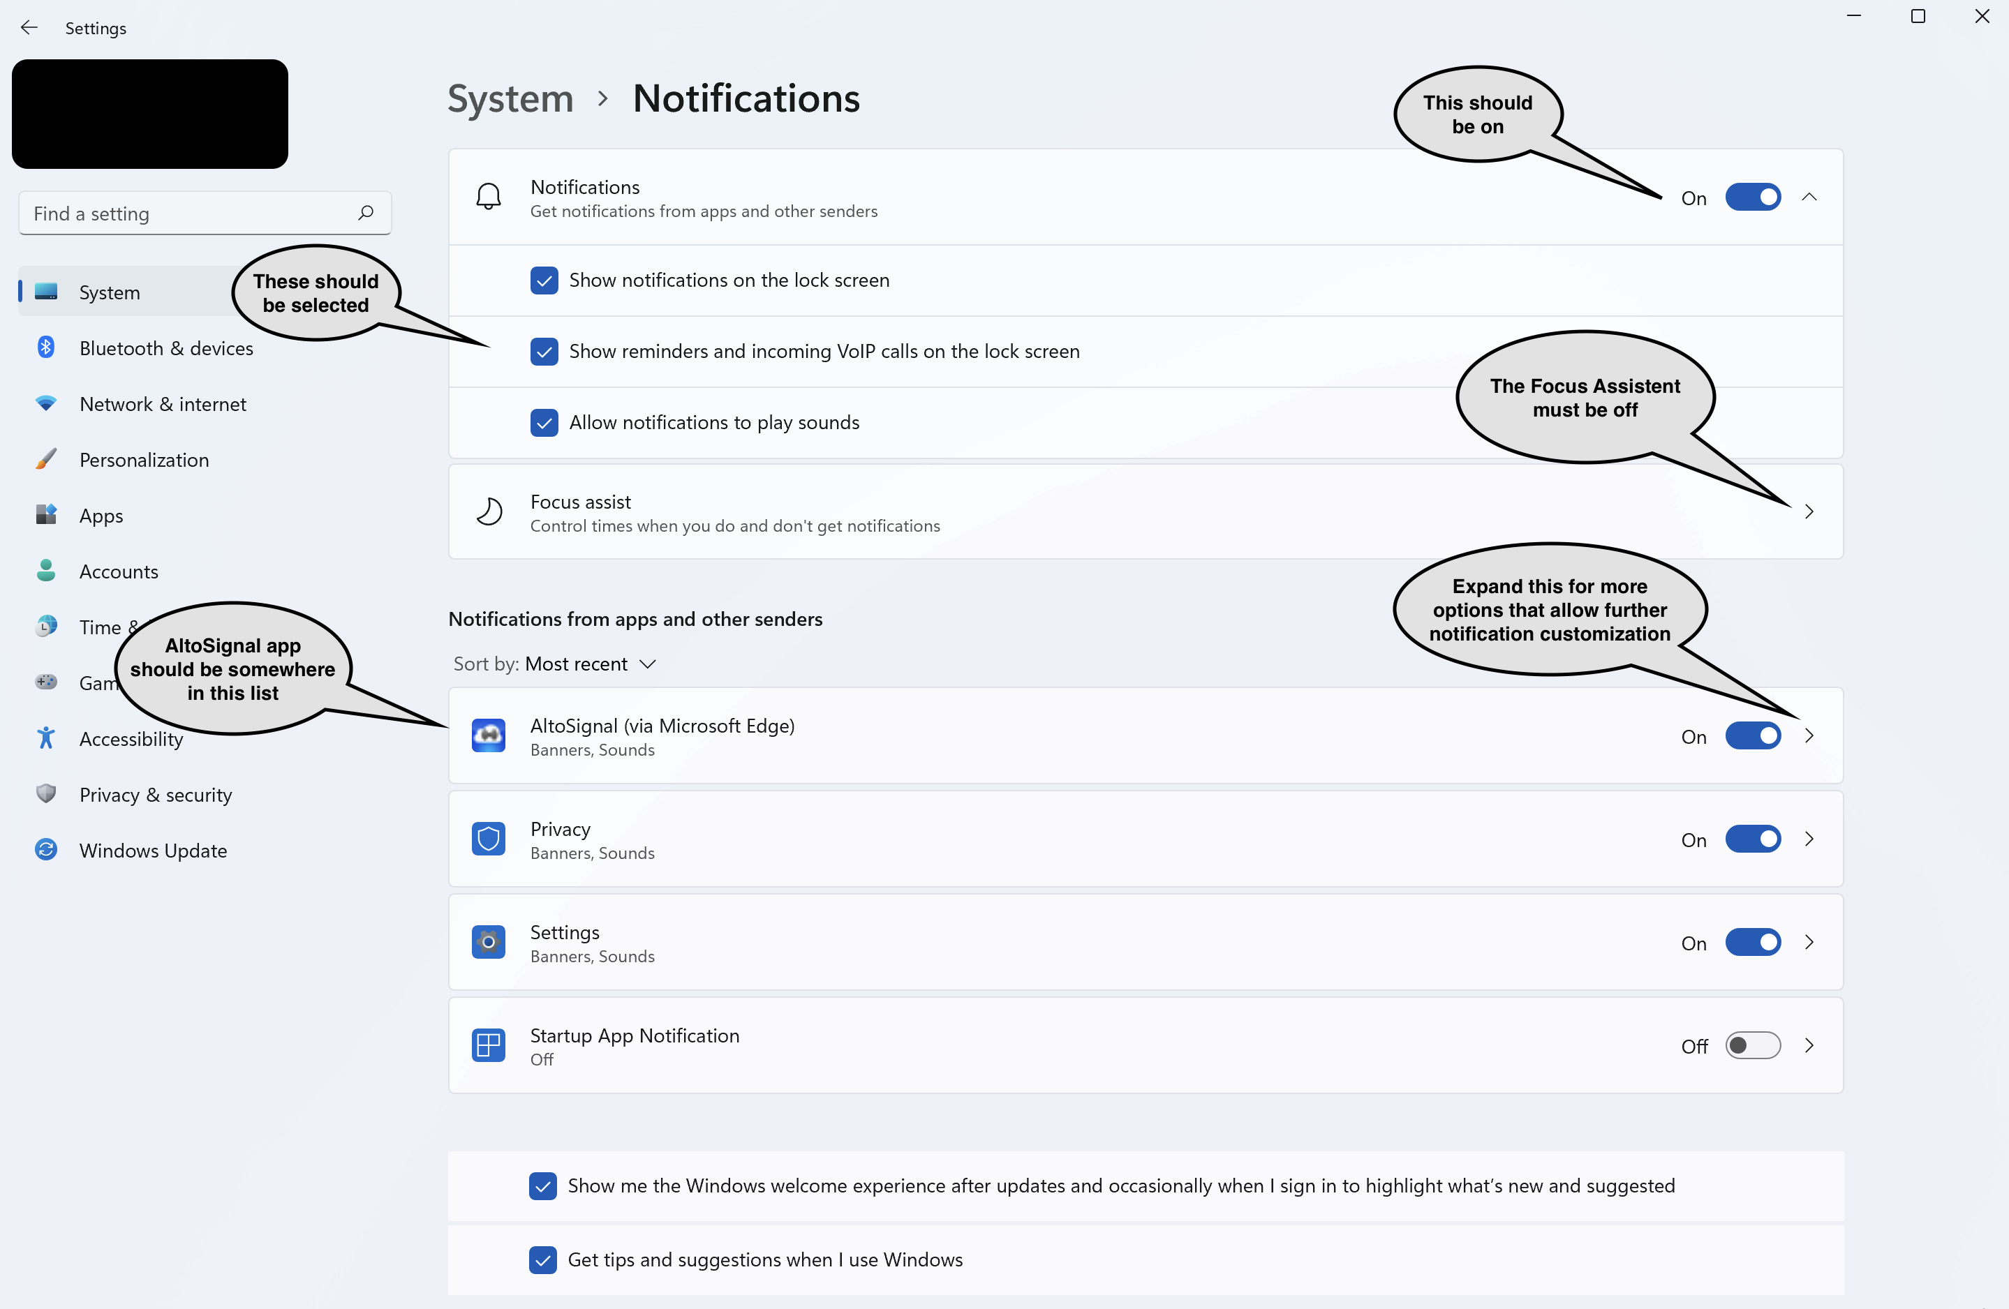The height and width of the screenshot is (1309, 2009).
Task: Collapse the Notifications section chevron
Action: click(1808, 197)
